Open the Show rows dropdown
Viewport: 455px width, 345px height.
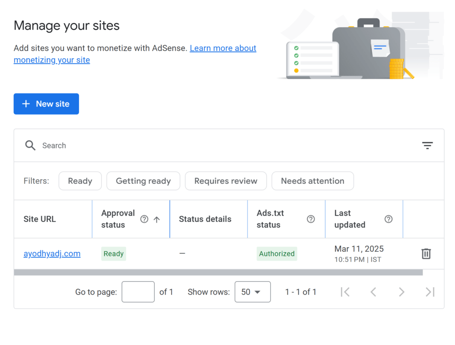(x=252, y=292)
